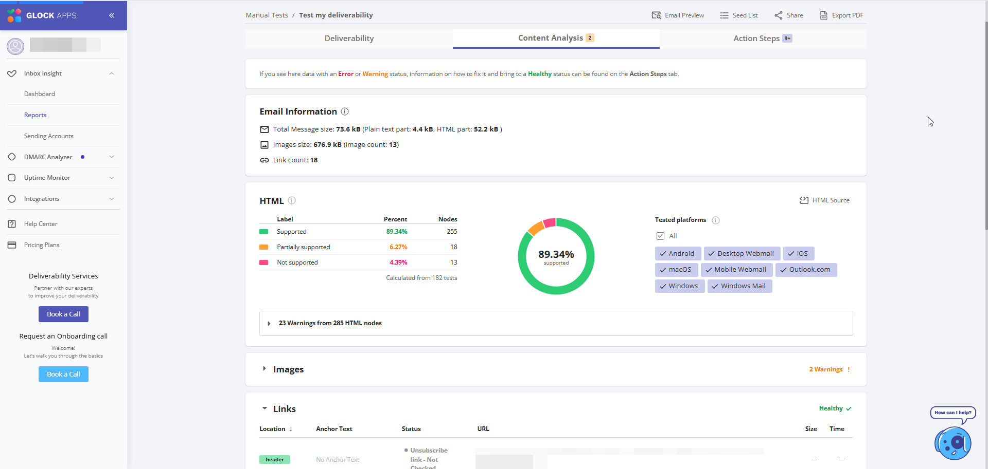Viewport: 988px width, 469px height.
Task: Expand the Integrations menu chevron
Action: 112,199
